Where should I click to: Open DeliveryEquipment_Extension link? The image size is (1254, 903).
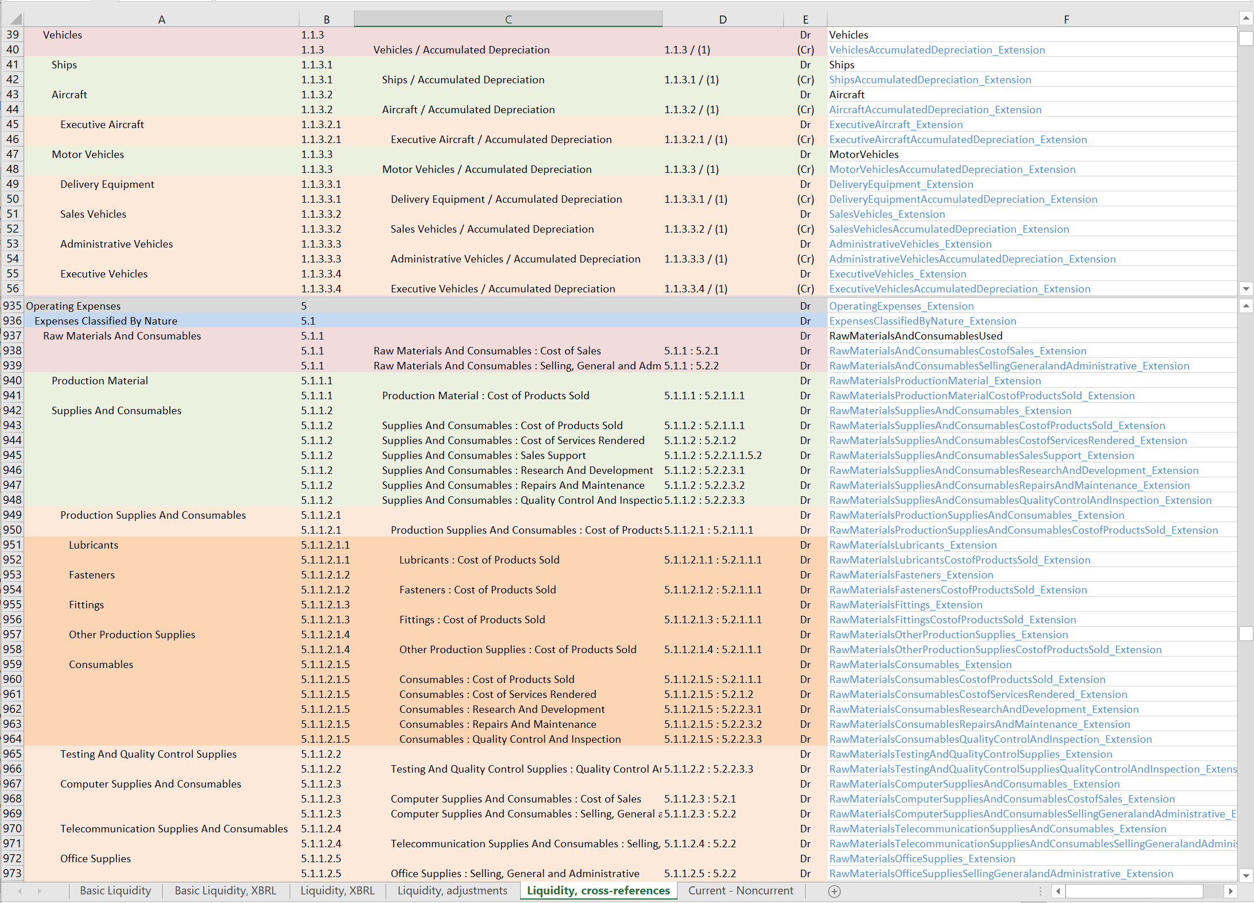click(901, 184)
